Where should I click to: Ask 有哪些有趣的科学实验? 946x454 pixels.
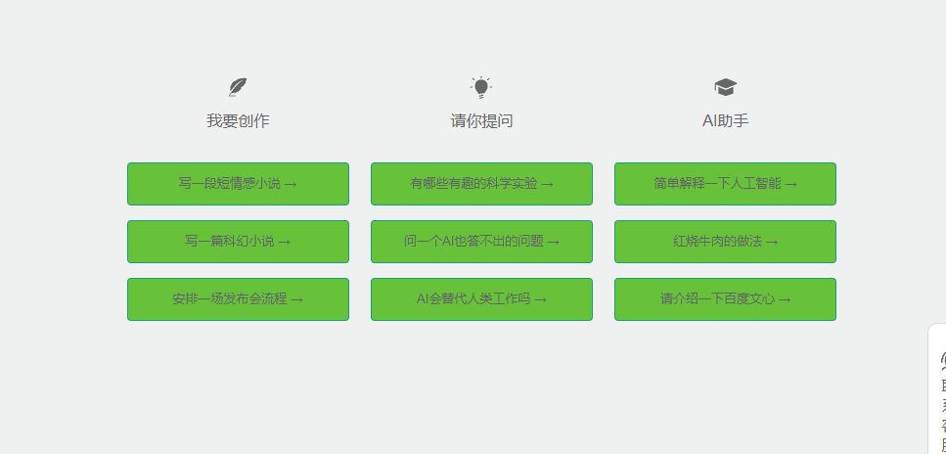(481, 184)
